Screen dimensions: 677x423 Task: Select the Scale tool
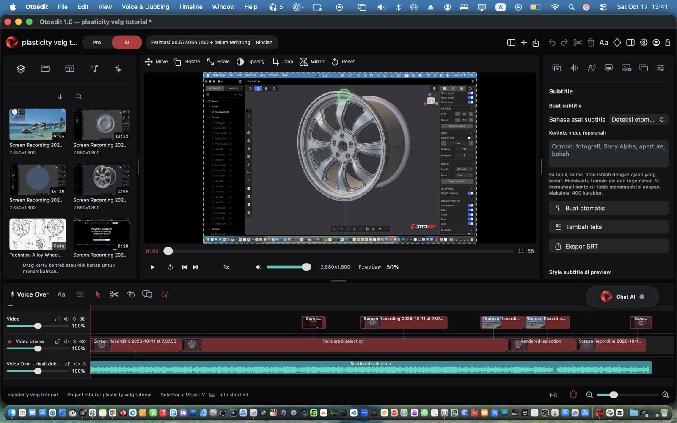[x=218, y=62]
